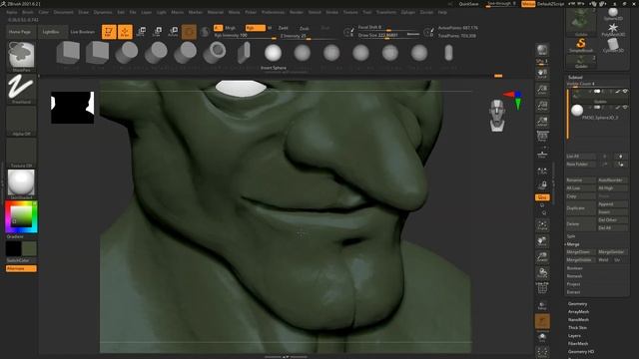Click the Del Other button
This screenshot has width=639, height=359.
tap(612, 220)
